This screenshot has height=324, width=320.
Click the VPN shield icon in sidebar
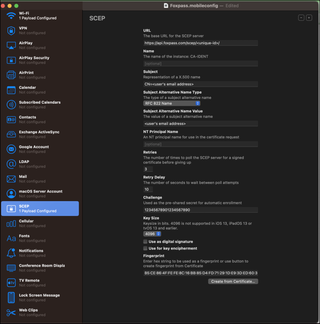coord(11,31)
